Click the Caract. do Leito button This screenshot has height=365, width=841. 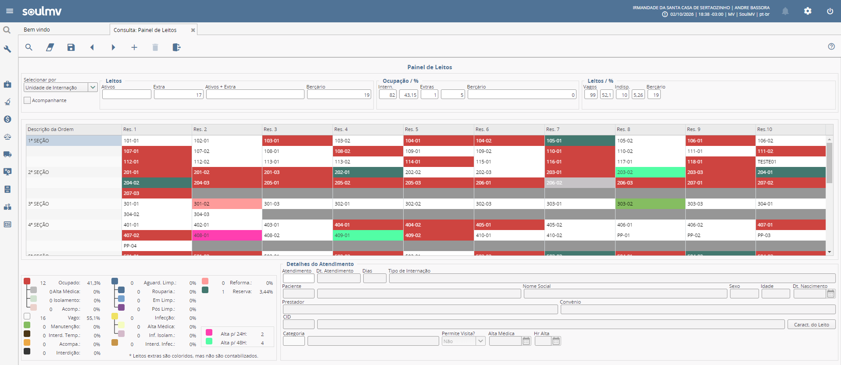point(812,324)
